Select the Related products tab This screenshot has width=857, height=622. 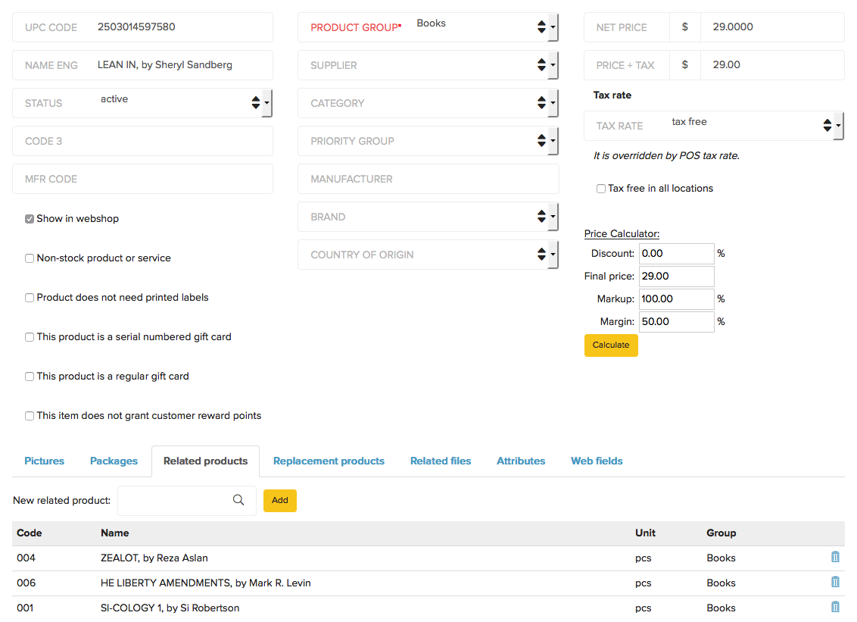[x=205, y=461]
